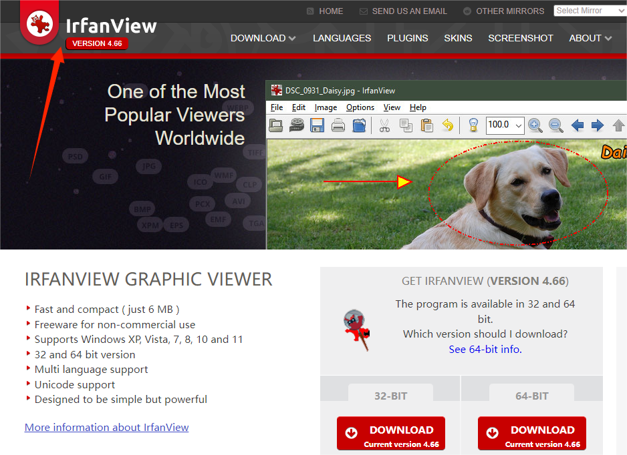Open the Image menu in IrfanView window
Viewport: 627px width, 455px height.
tap(326, 107)
